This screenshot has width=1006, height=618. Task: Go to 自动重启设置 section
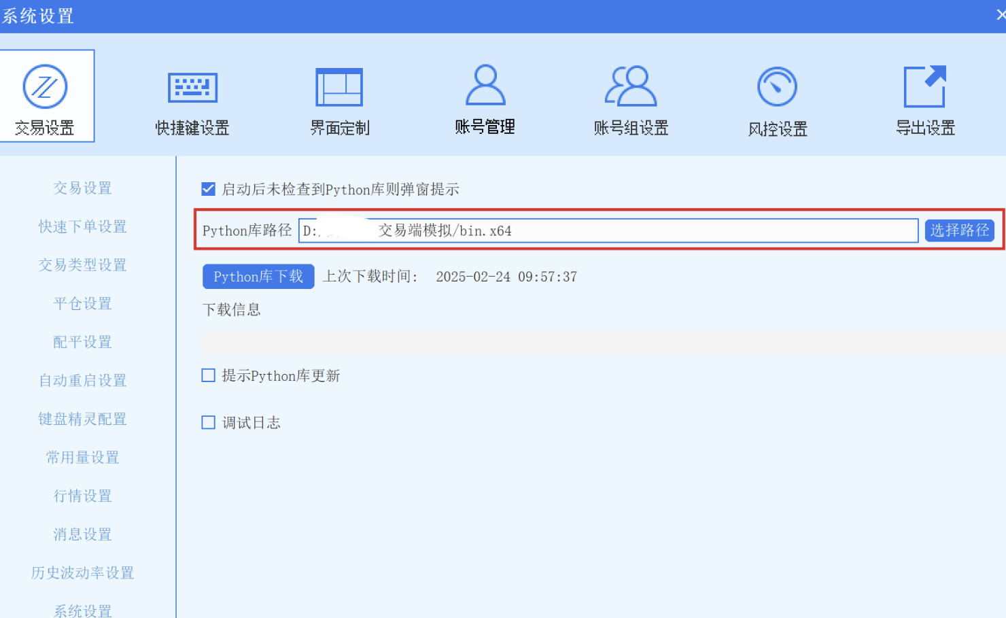click(x=82, y=380)
